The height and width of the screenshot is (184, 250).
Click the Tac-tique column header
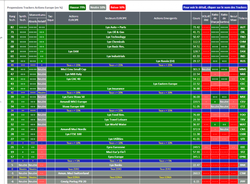pyautogui.click(x=51, y=18)
